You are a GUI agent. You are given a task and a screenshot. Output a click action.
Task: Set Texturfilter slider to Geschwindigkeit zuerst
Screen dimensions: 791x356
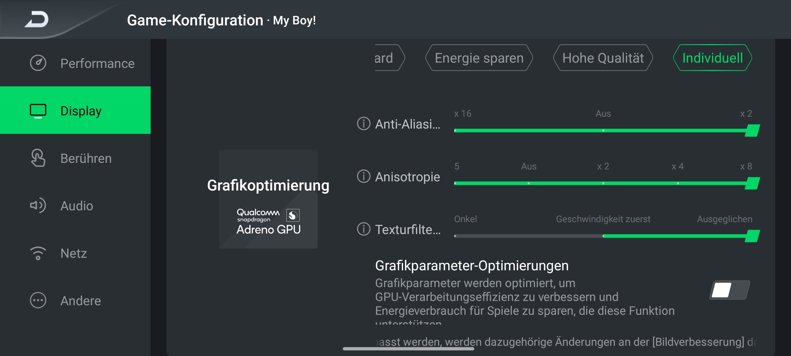point(603,236)
